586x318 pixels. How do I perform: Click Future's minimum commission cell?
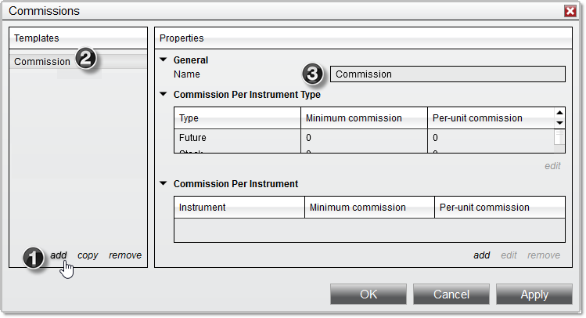click(364, 138)
